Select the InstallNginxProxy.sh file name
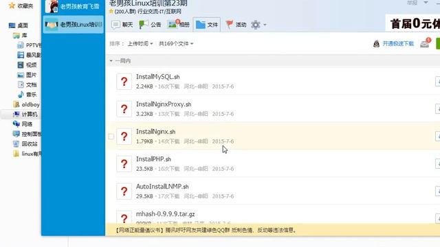 164,104
